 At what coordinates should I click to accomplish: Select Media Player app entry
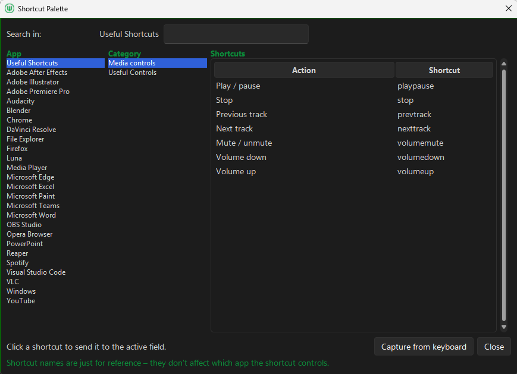pyautogui.click(x=27, y=168)
